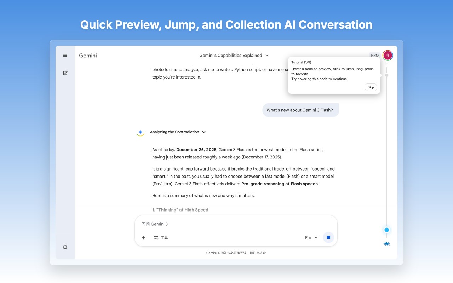Click the plus icon to add attachments

pyautogui.click(x=143, y=238)
